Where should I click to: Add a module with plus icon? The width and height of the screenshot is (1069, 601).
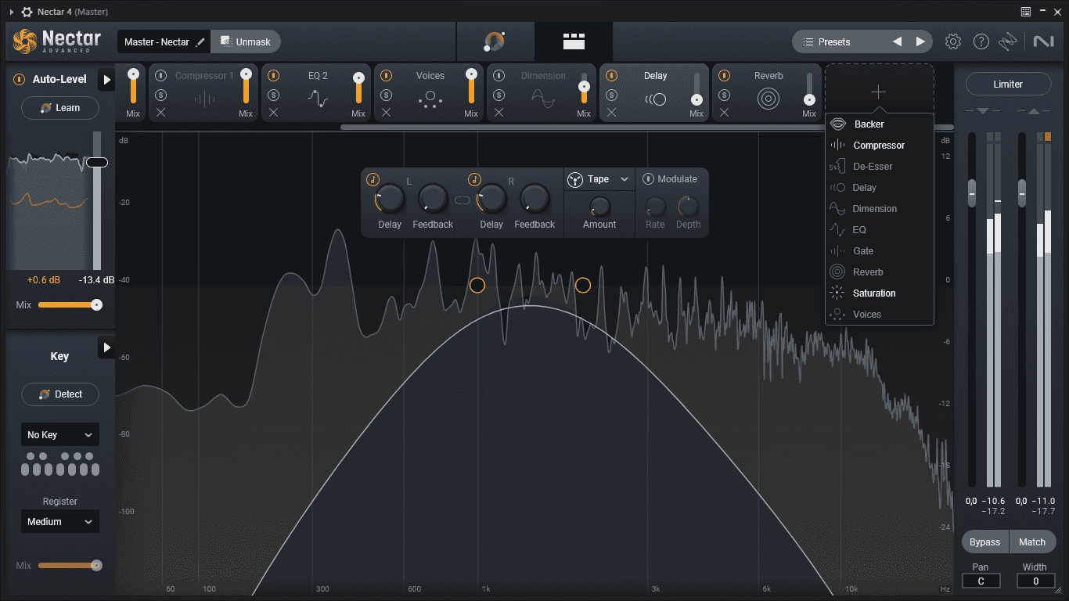point(879,92)
